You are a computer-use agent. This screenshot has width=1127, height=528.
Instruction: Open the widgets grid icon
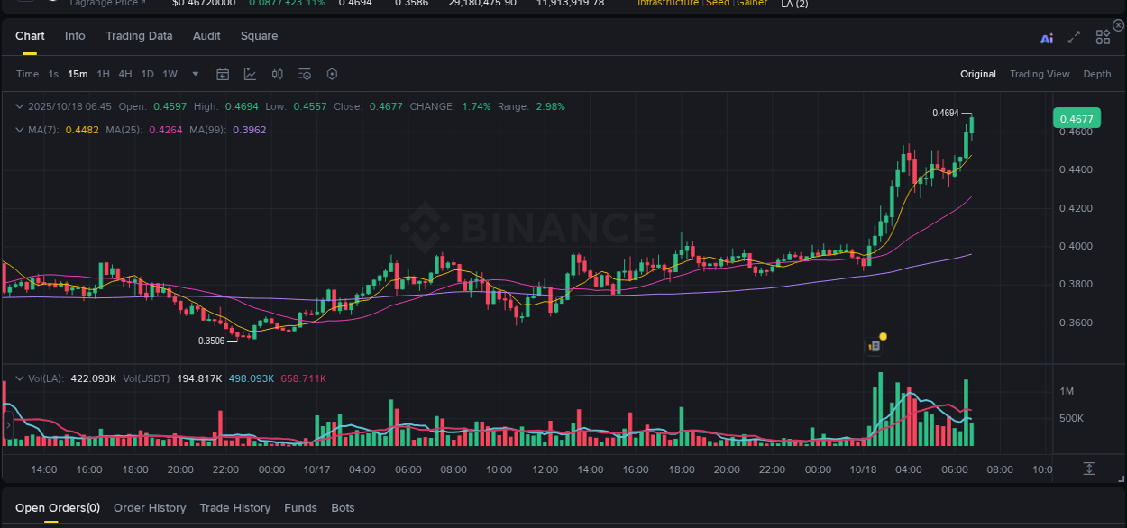(1102, 37)
